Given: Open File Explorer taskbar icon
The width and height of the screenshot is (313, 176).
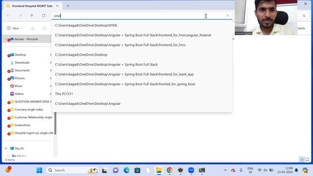Looking at the screenshot, I should pos(159,170).
